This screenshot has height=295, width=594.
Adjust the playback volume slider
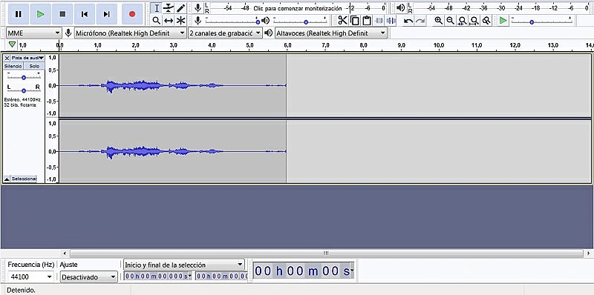tap(300, 21)
